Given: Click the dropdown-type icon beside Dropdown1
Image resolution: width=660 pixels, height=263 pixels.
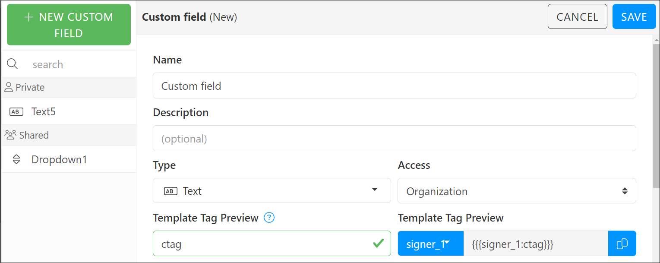Looking at the screenshot, I should [16, 159].
